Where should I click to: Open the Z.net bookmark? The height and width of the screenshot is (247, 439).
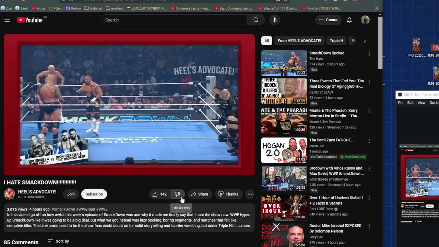22,8
